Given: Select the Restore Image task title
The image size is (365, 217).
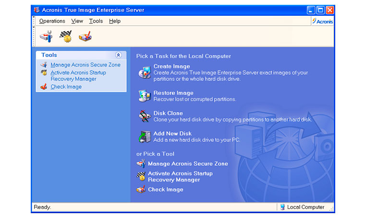Looking at the screenshot, I should tap(173, 93).
